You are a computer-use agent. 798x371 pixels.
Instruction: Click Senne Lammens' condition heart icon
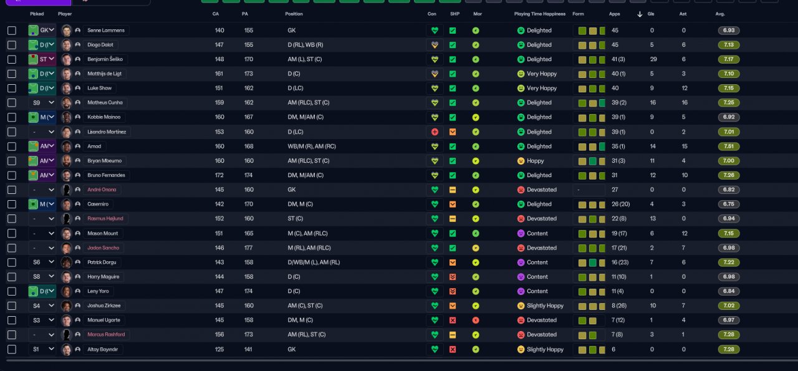tap(435, 30)
